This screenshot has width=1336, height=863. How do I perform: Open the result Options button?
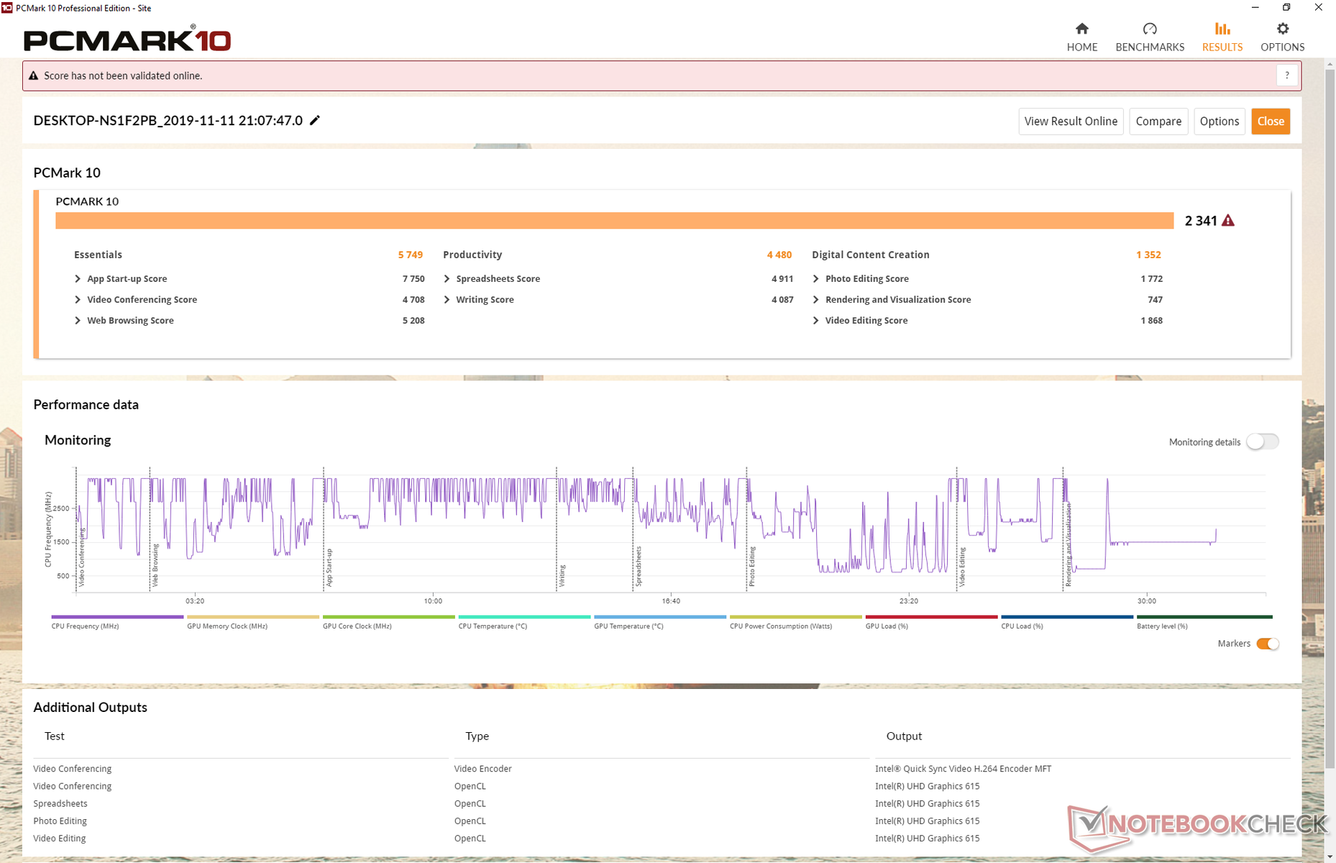tap(1219, 121)
